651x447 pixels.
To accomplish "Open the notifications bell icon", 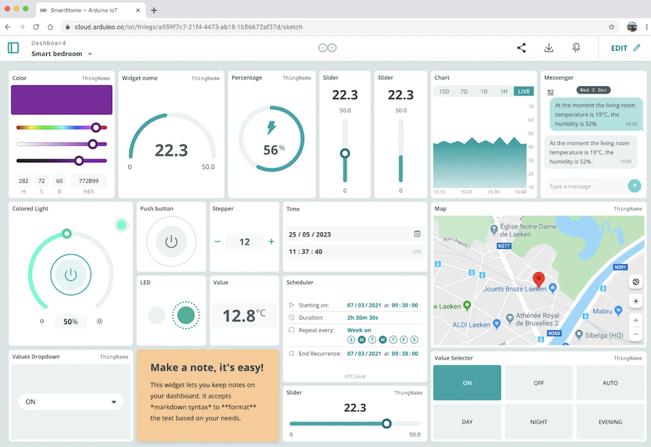I will pos(576,47).
